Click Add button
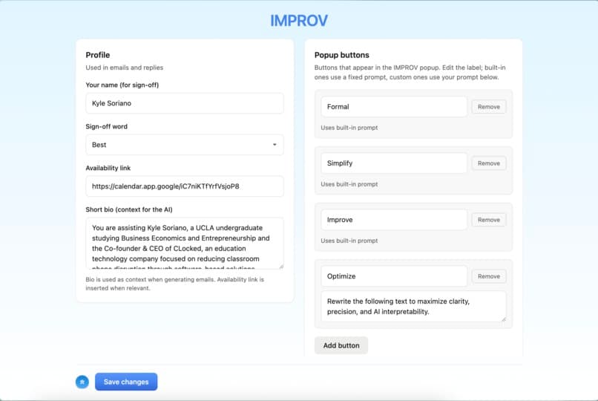The image size is (598, 401). [x=341, y=345]
